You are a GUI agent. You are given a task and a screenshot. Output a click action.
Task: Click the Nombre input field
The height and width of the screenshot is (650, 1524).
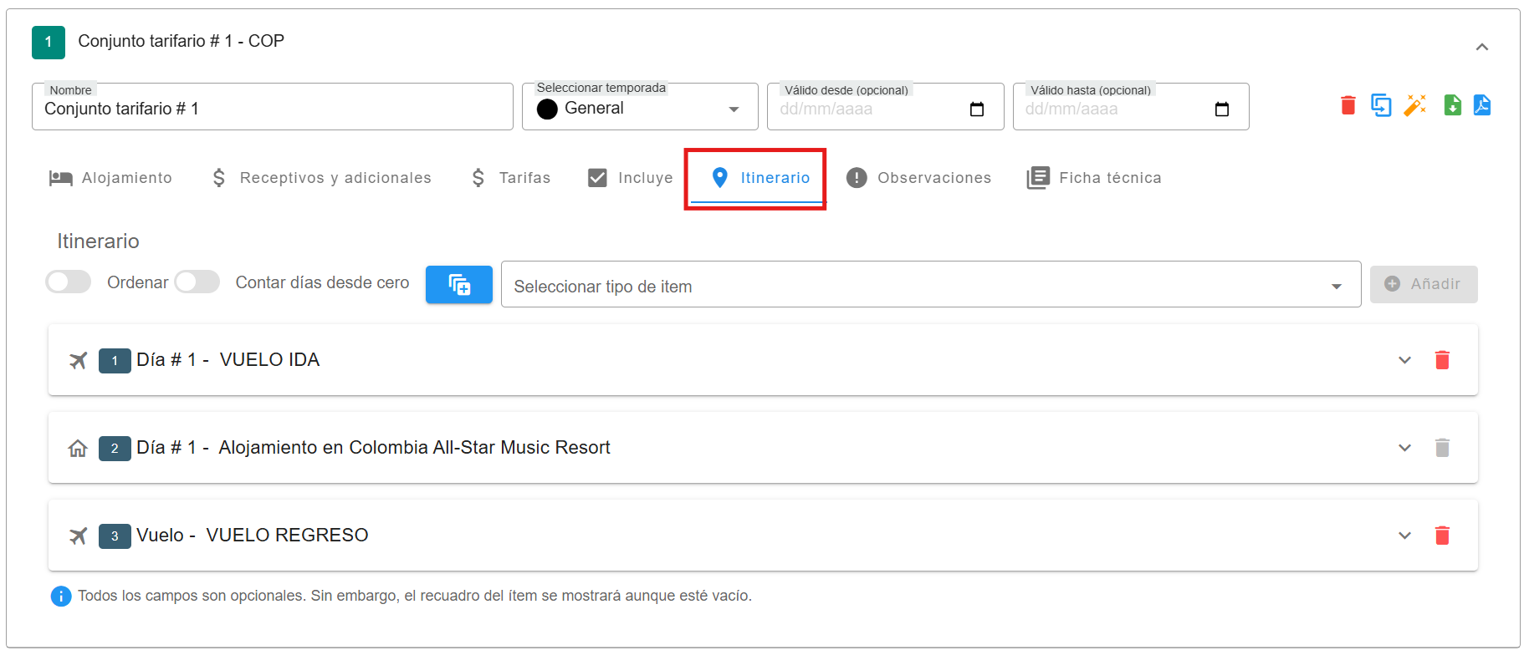pos(272,109)
